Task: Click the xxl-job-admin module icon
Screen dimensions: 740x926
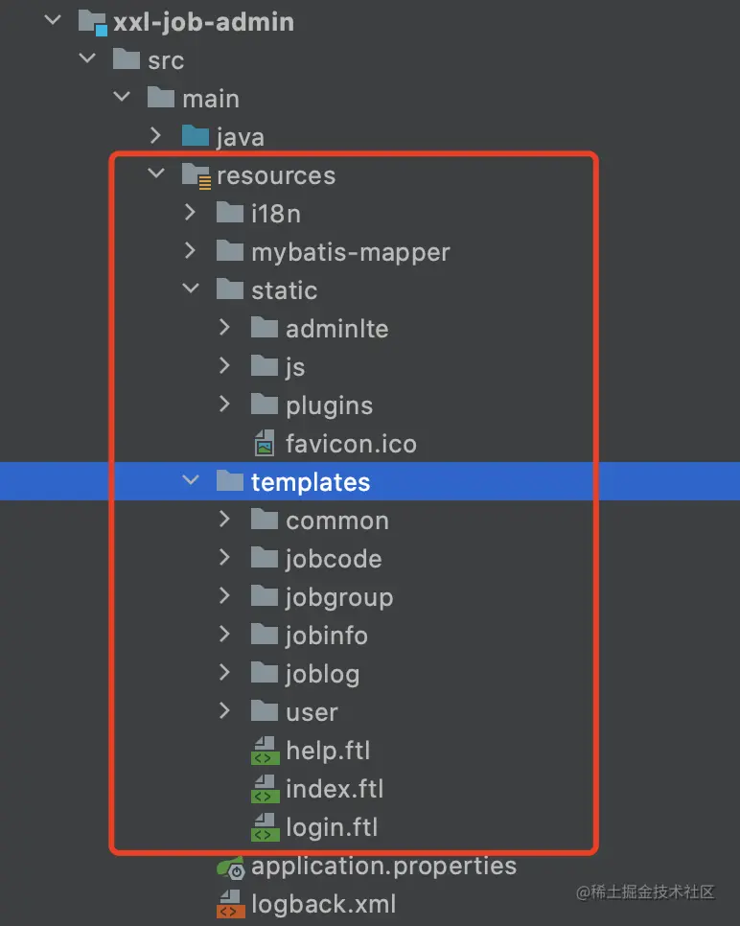Action: [92, 22]
